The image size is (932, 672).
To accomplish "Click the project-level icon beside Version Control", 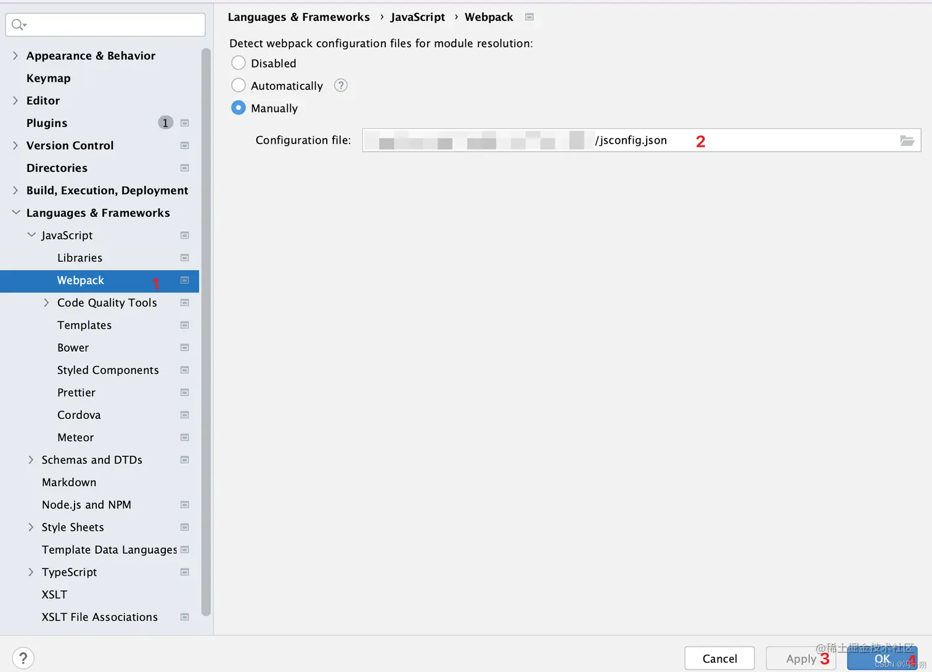I will pyautogui.click(x=184, y=145).
